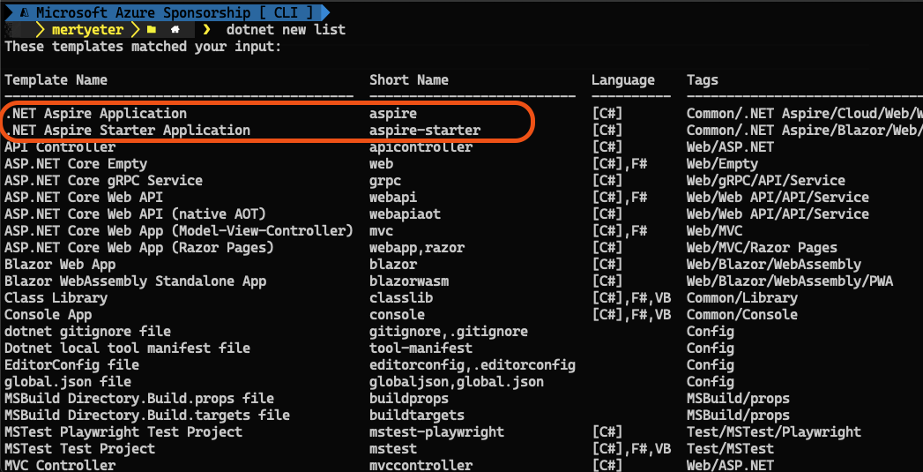Select 'ASP.NET Core Web App (Razor Pages)' name
923x472 pixels.
point(139,248)
